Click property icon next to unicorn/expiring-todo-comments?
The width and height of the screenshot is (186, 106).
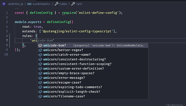click(40, 87)
